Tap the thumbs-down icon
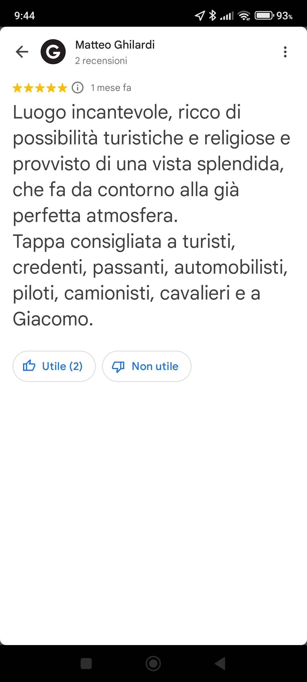 [119, 367]
